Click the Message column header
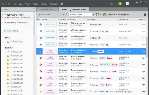 103,19
